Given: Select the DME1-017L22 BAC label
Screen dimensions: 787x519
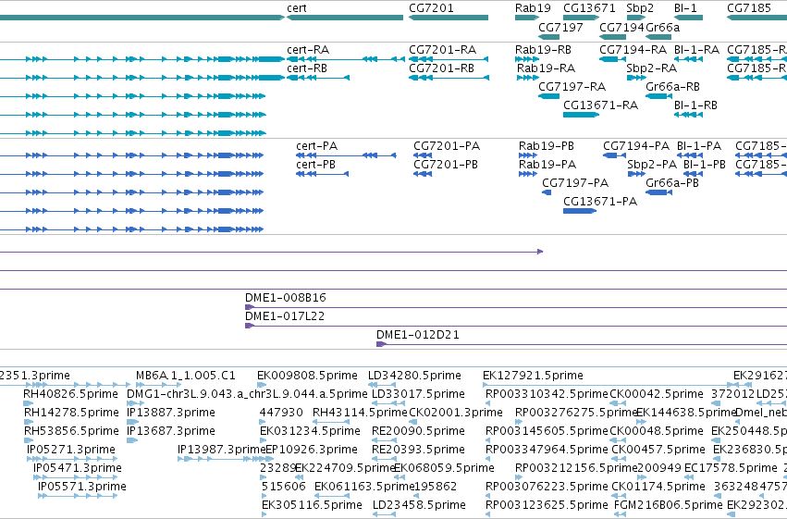Looking at the screenshot, I should (285, 316).
